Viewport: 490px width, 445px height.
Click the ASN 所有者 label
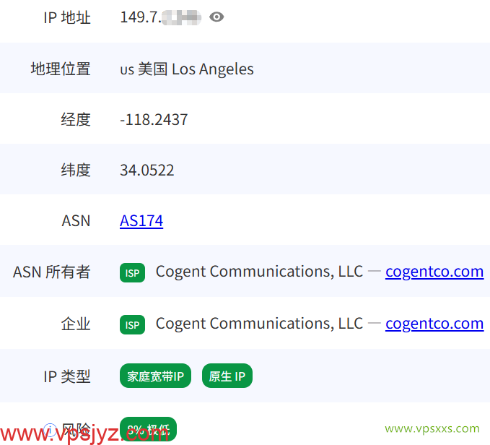(x=52, y=272)
